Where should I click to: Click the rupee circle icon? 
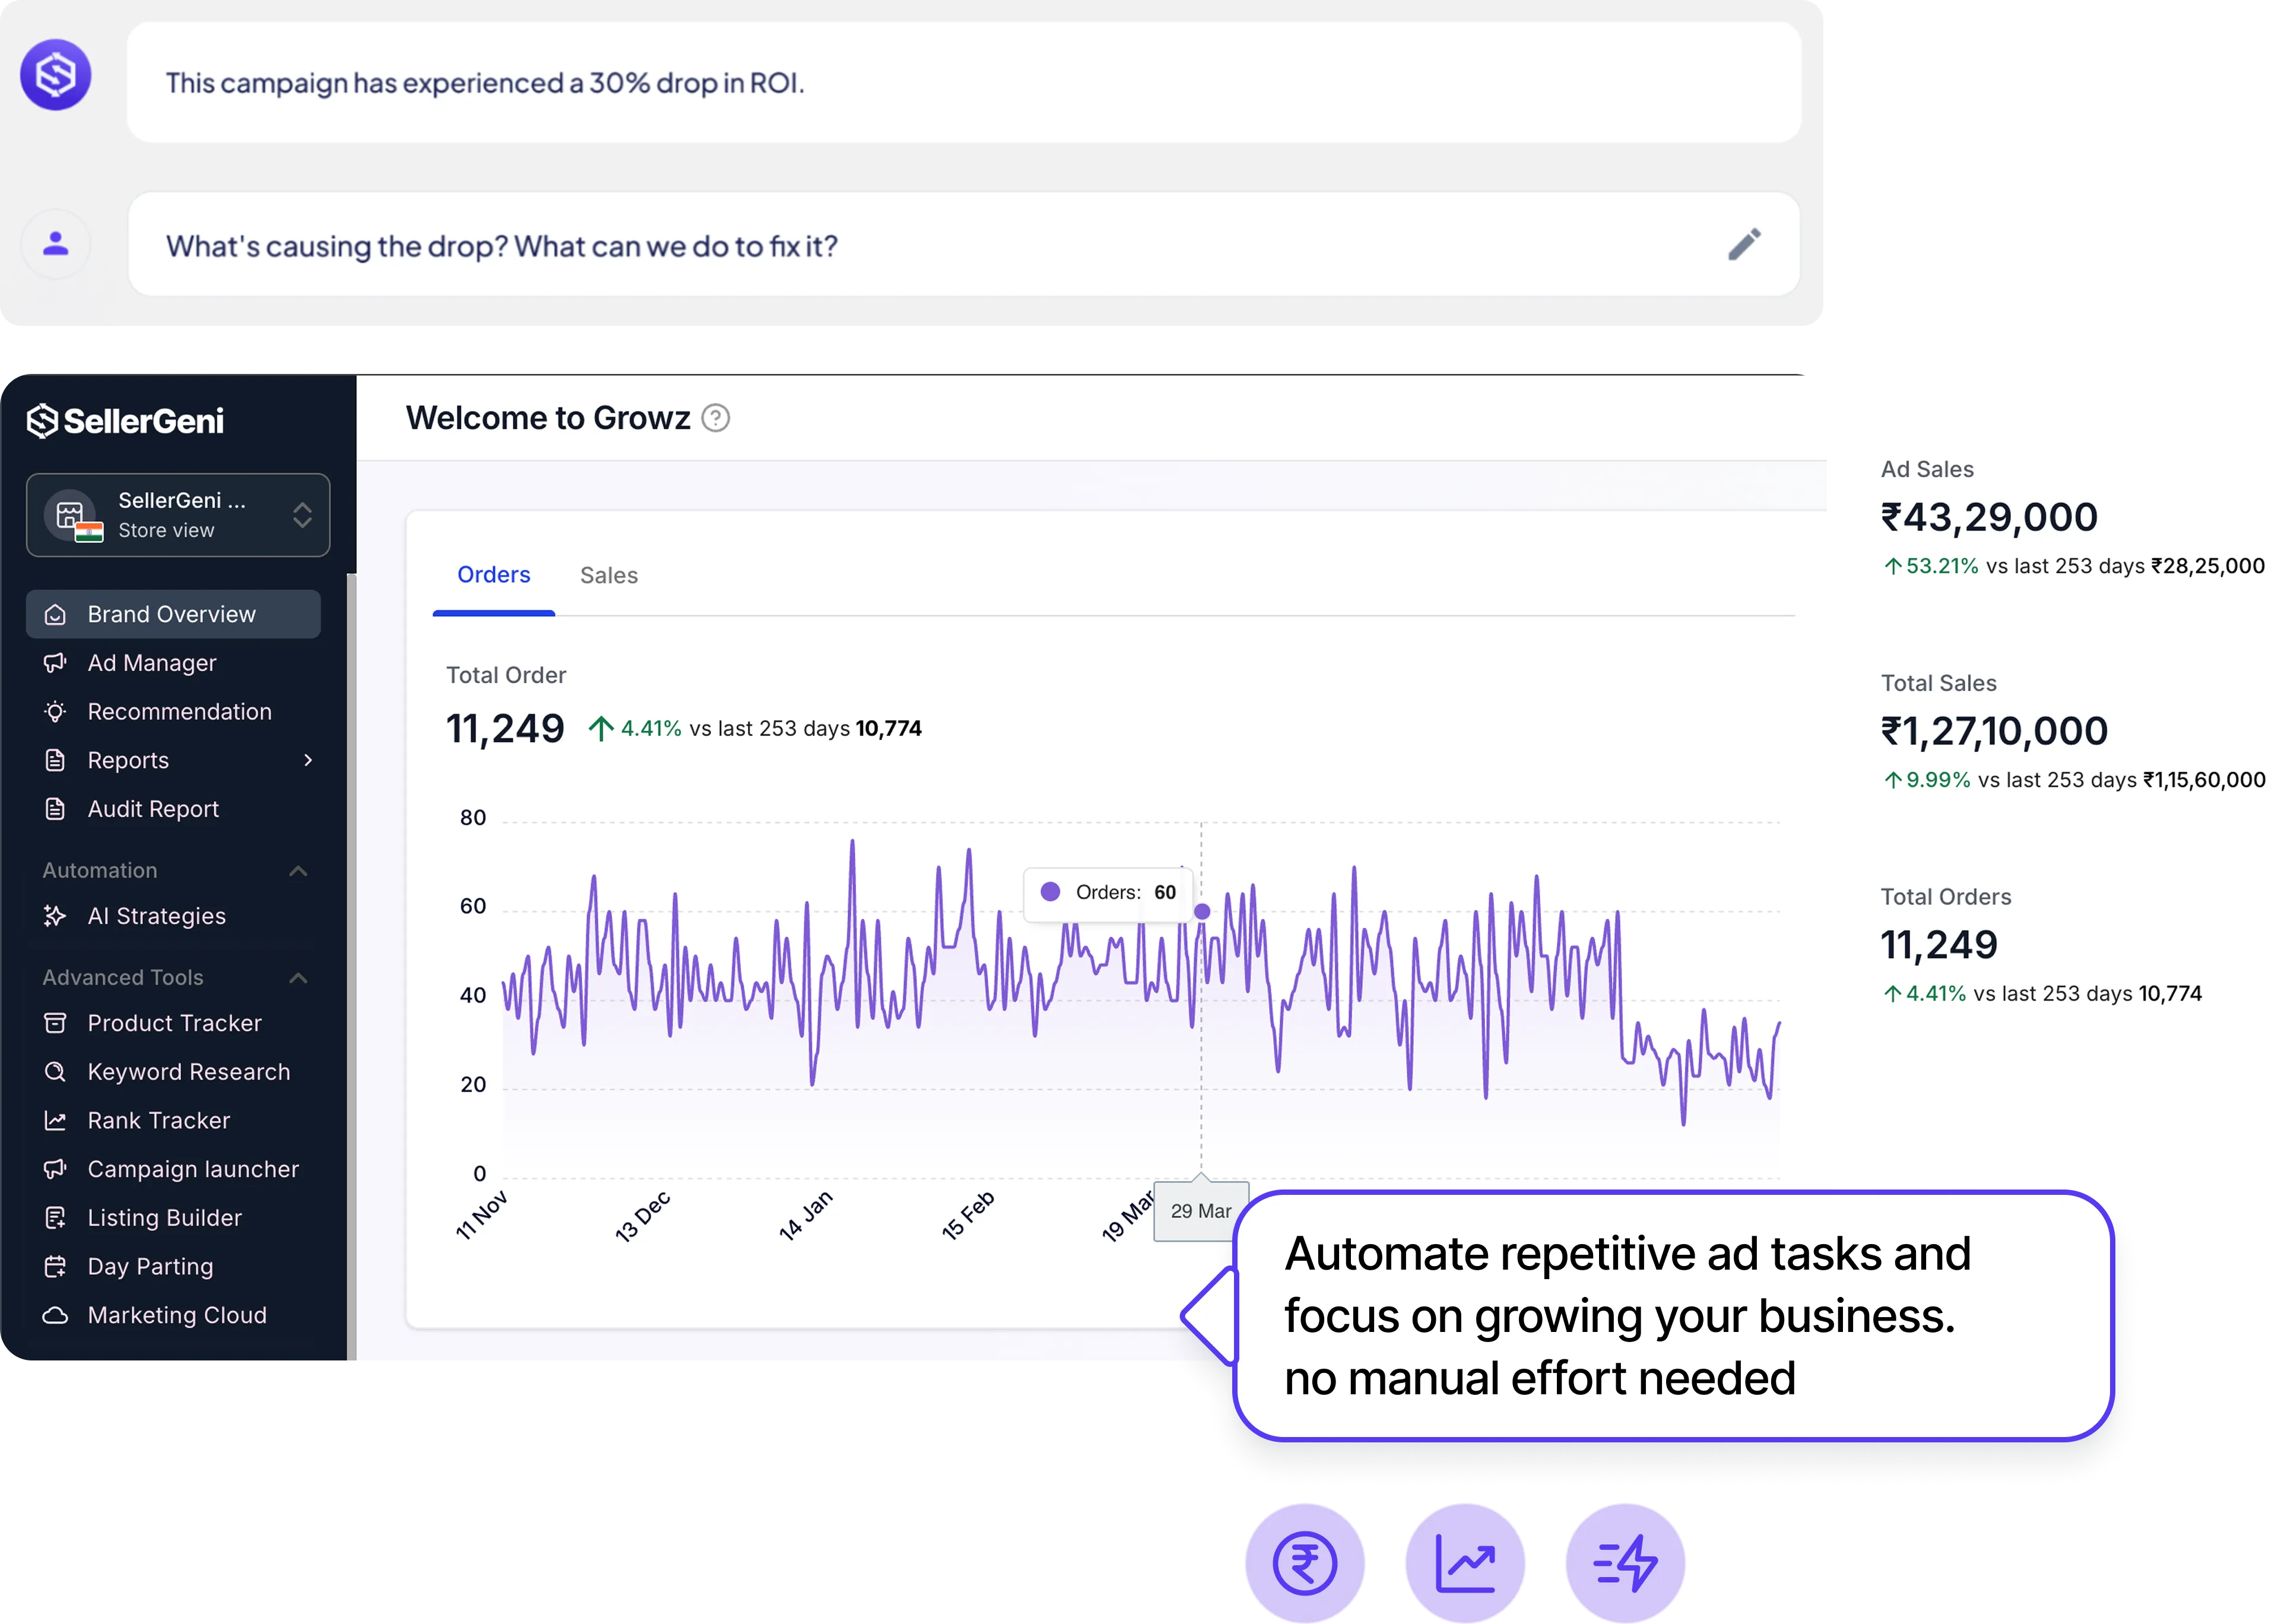[x=1305, y=1563]
